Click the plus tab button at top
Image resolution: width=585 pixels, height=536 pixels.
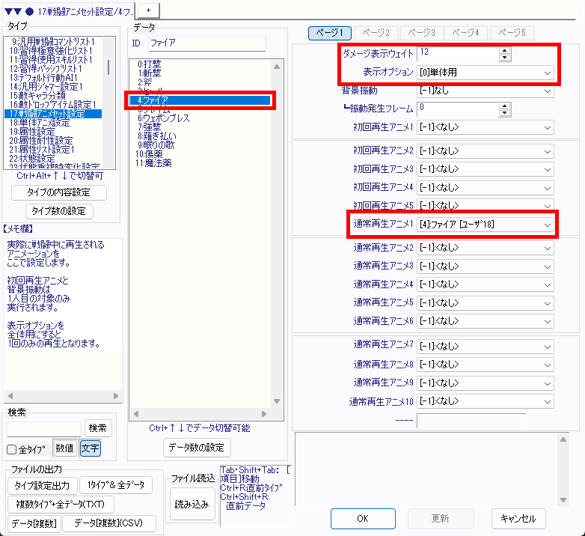[148, 7]
